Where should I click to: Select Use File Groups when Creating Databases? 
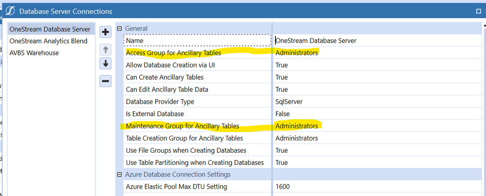pyautogui.click(x=186, y=150)
